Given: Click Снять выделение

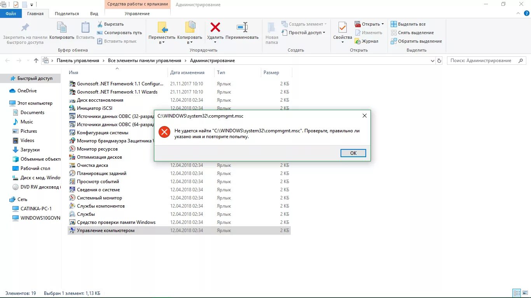Looking at the screenshot, I should (412, 33).
